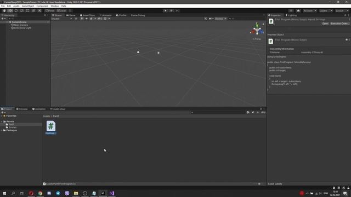Pause the game playback
351x197 pixels.
172,10
